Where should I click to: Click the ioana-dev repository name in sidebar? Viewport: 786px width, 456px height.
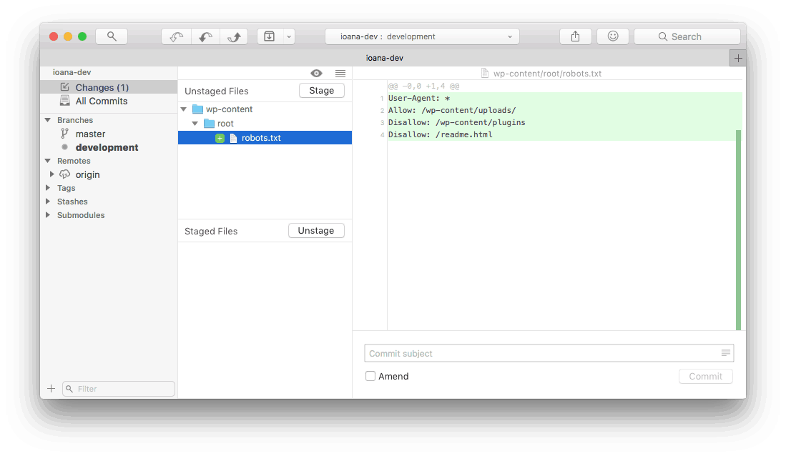coord(72,73)
